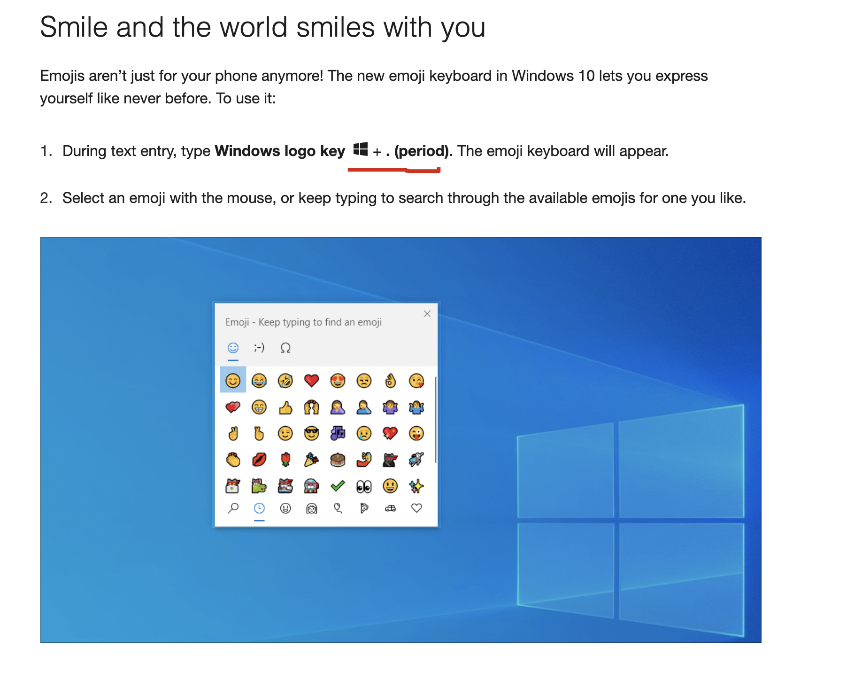This screenshot has height=688, width=862.
Task: Choose the open-mouth smiley face emoji
Action: [390, 485]
